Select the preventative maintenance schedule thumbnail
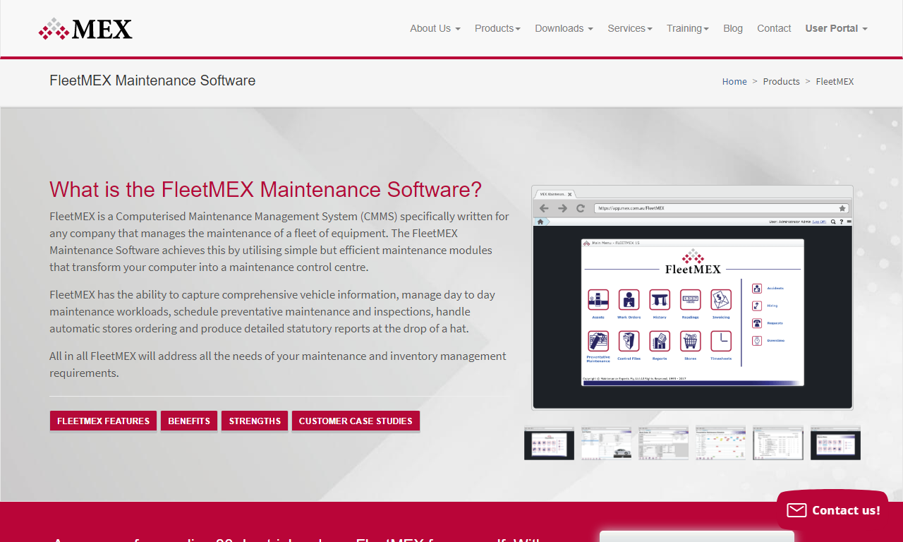This screenshot has width=903, height=542. [720, 443]
